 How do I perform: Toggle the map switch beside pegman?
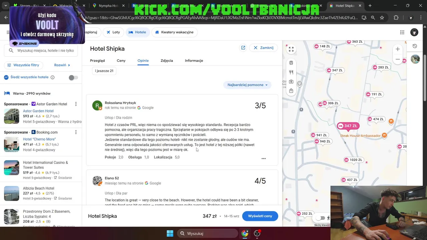pyautogui.click(x=321, y=218)
